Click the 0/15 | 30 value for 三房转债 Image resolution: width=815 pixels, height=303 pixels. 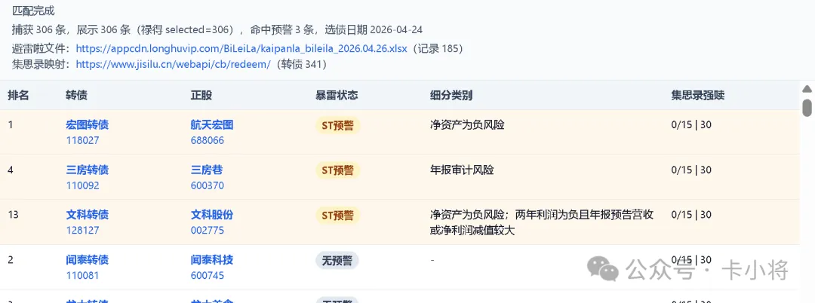pyautogui.click(x=691, y=170)
